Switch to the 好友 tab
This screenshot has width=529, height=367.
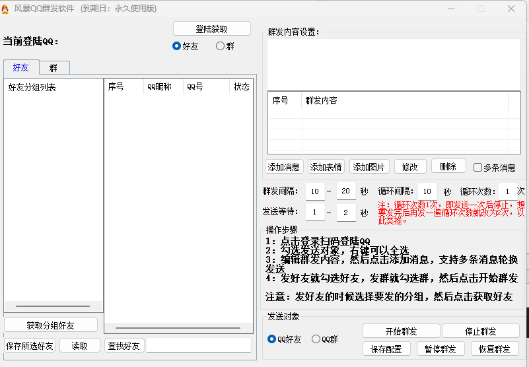[20, 68]
